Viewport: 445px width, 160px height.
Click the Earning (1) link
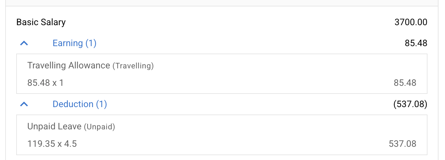click(74, 43)
